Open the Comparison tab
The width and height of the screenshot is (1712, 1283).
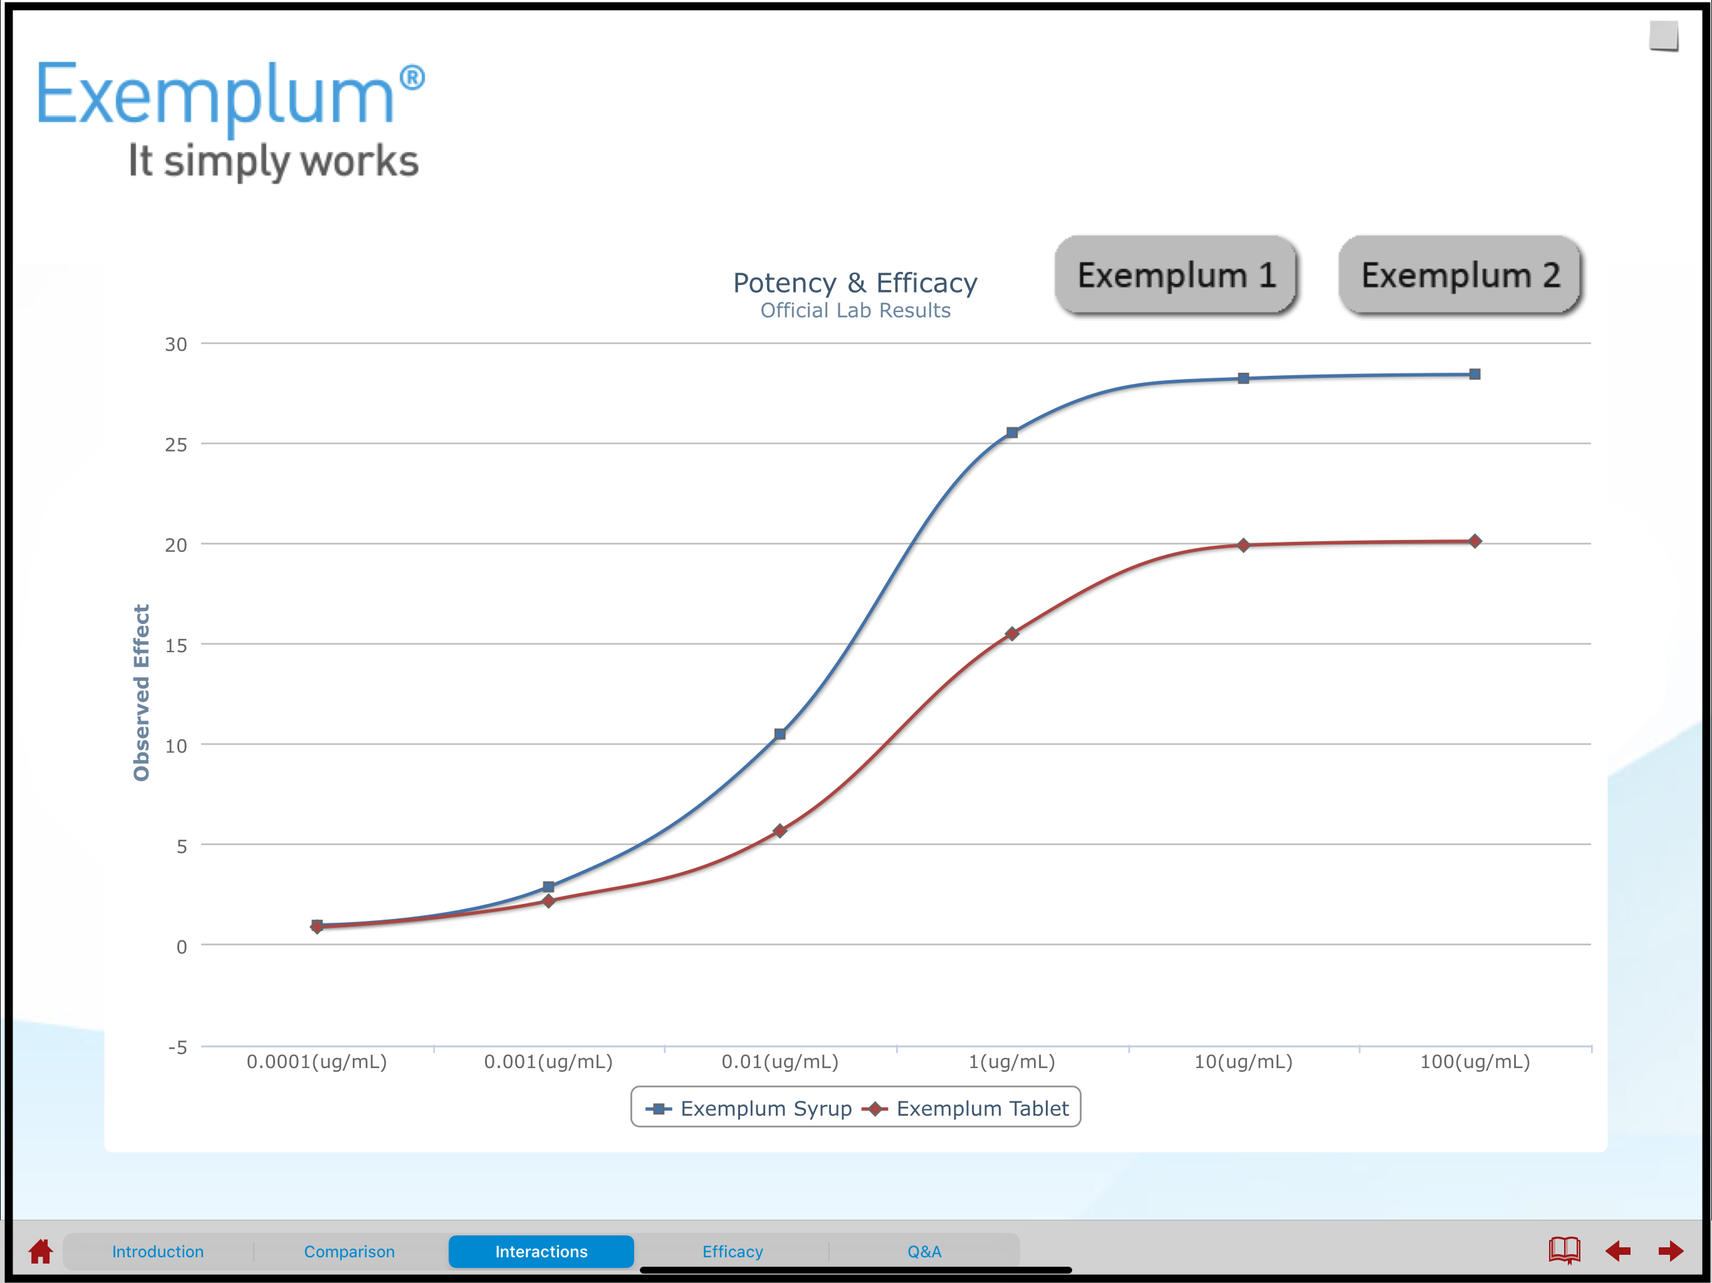(x=349, y=1251)
